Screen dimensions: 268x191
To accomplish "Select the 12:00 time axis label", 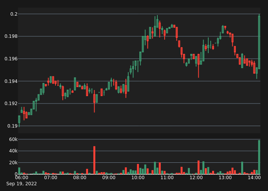I will [196, 178].
